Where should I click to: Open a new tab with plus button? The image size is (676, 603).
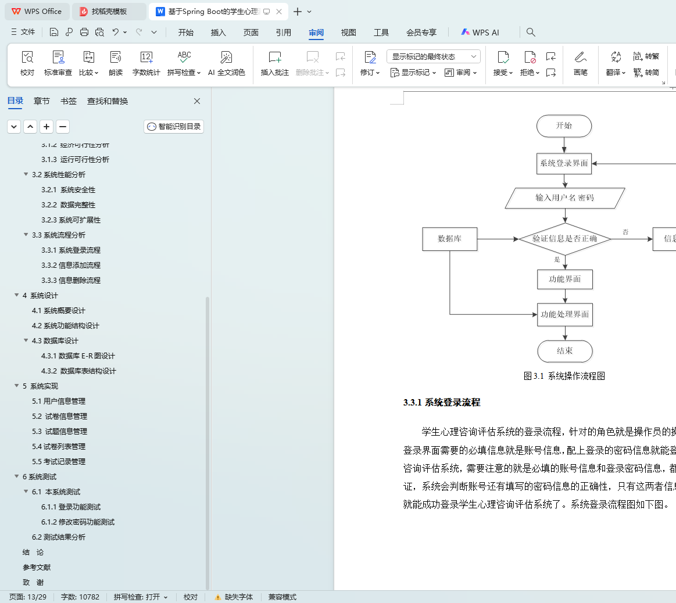click(x=298, y=12)
